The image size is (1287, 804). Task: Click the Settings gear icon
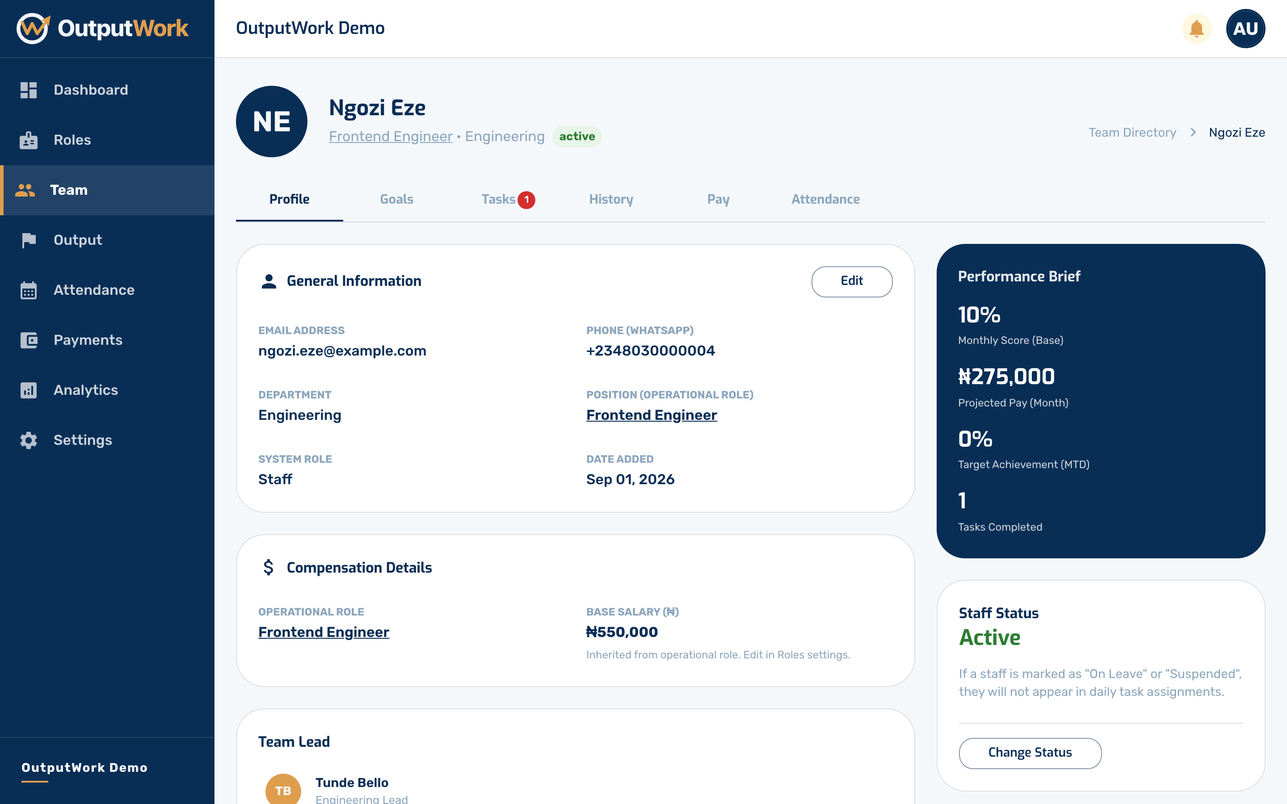(x=29, y=440)
